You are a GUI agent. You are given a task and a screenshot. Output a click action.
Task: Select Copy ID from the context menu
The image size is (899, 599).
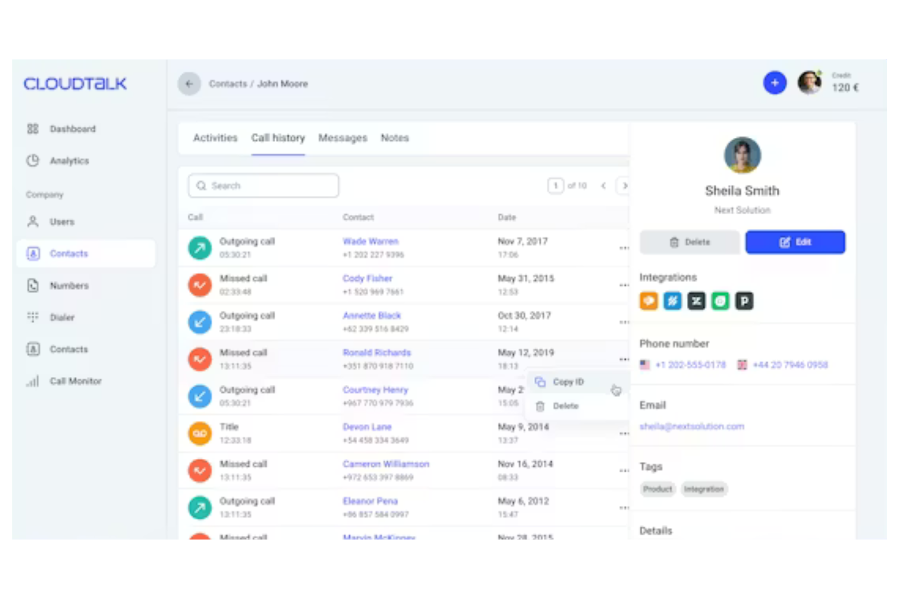point(567,382)
